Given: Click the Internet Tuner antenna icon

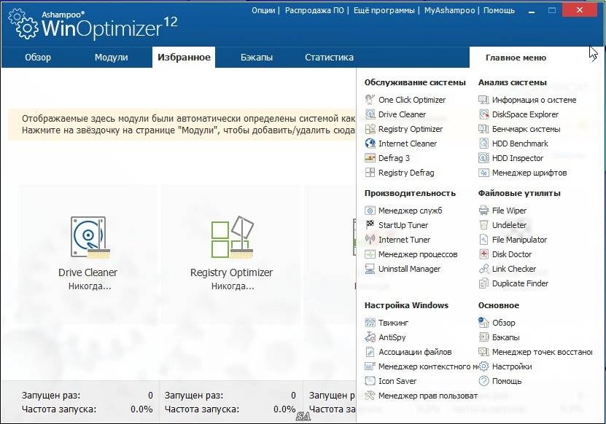Looking at the screenshot, I should [x=370, y=240].
